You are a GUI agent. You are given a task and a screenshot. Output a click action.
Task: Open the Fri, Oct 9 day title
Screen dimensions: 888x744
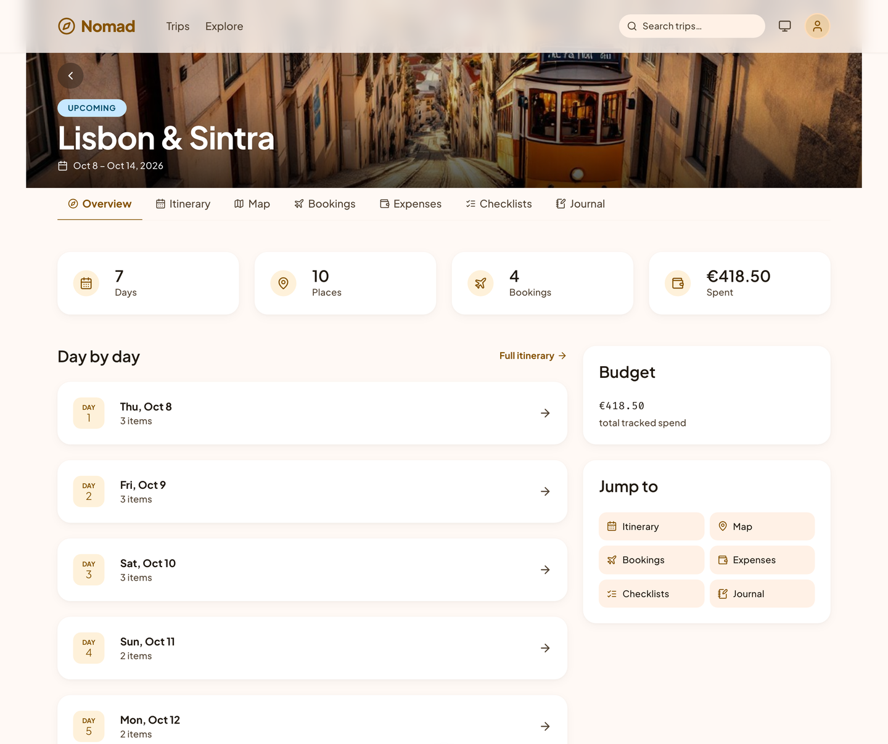(x=143, y=485)
